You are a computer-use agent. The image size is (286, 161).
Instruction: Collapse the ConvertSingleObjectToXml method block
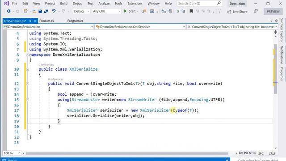[x=27, y=84]
